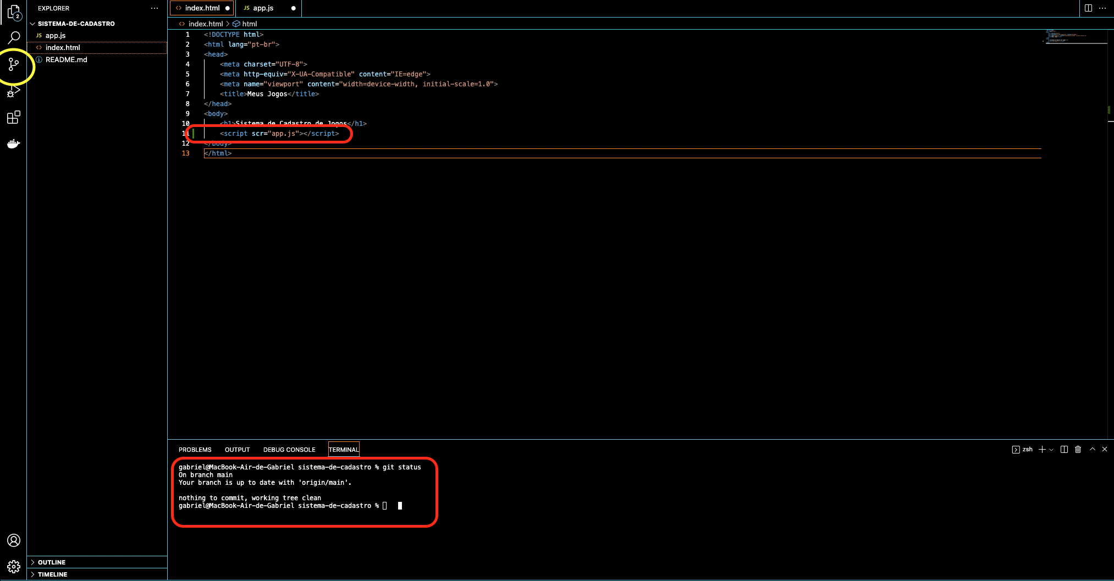The height and width of the screenshot is (581, 1114).
Task: Close the unsaved index.html tab dot
Action: (x=228, y=8)
